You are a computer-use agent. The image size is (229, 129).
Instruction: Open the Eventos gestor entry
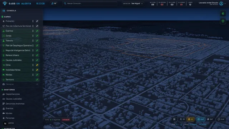(x=9, y=109)
